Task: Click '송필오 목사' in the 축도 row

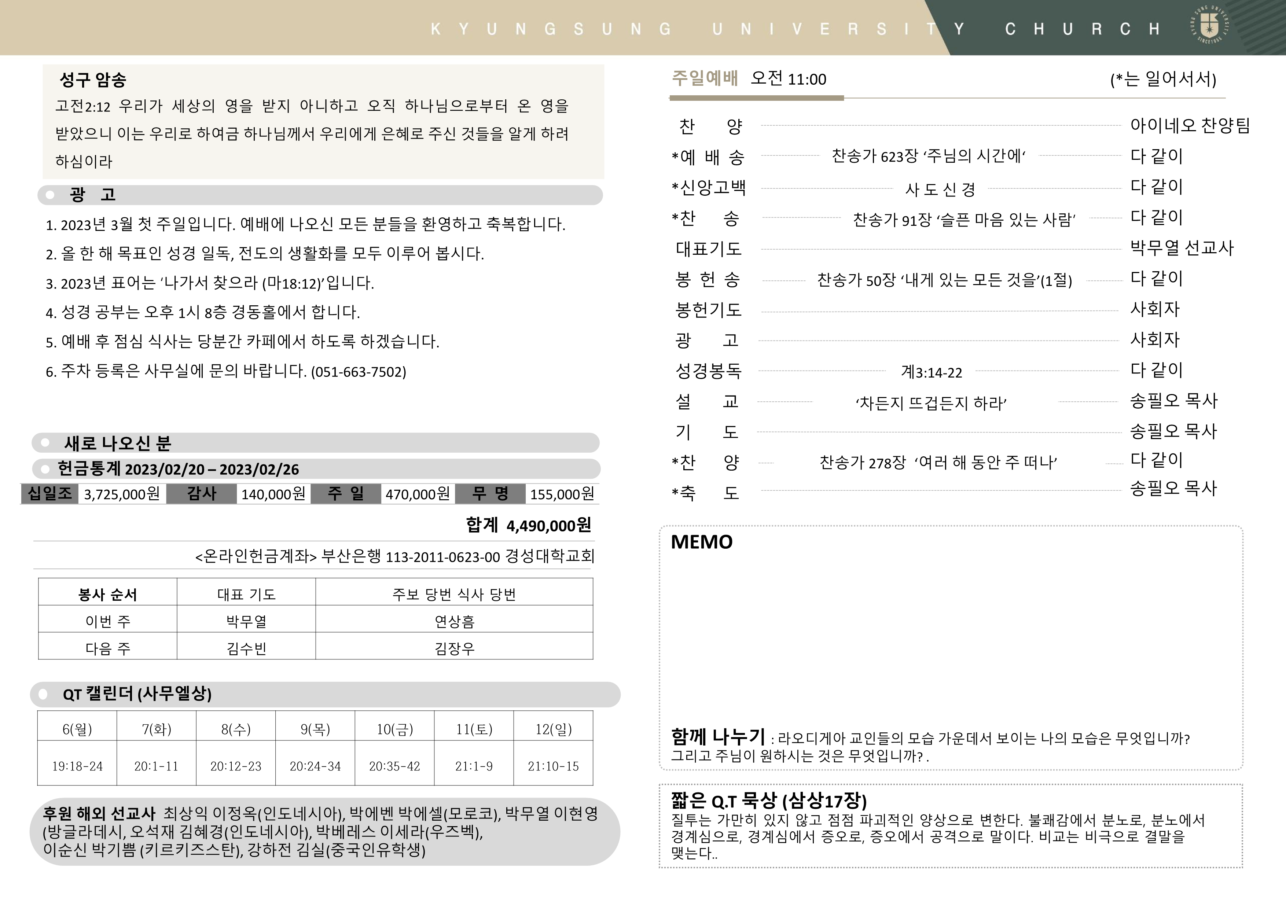Action: (x=1174, y=488)
